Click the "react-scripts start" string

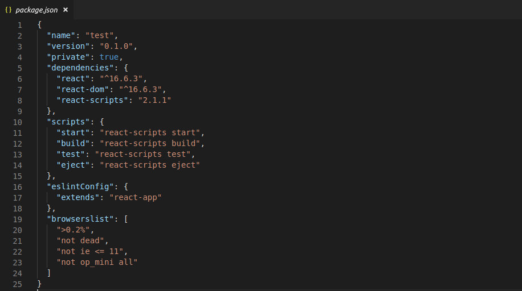[x=150, y=132]
